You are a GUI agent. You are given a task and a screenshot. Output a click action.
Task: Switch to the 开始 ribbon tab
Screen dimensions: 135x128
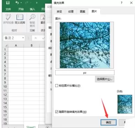click(21, 9)
